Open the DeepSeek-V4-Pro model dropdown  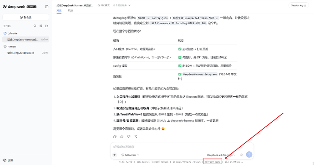(x=221, y=155)
